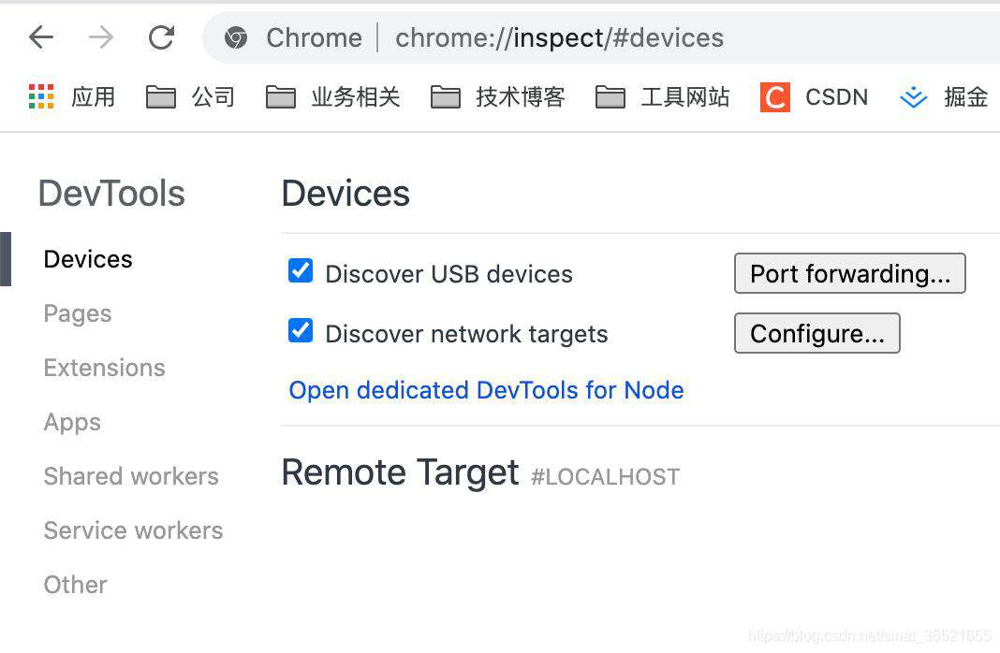
Task: Click the browser forward arrow
Action: tap(101, 37)
